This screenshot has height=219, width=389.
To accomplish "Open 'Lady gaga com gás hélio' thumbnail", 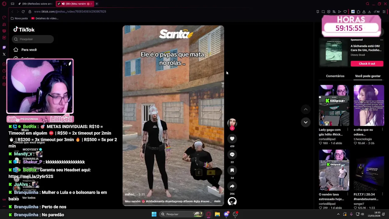I will coord(334,106).
